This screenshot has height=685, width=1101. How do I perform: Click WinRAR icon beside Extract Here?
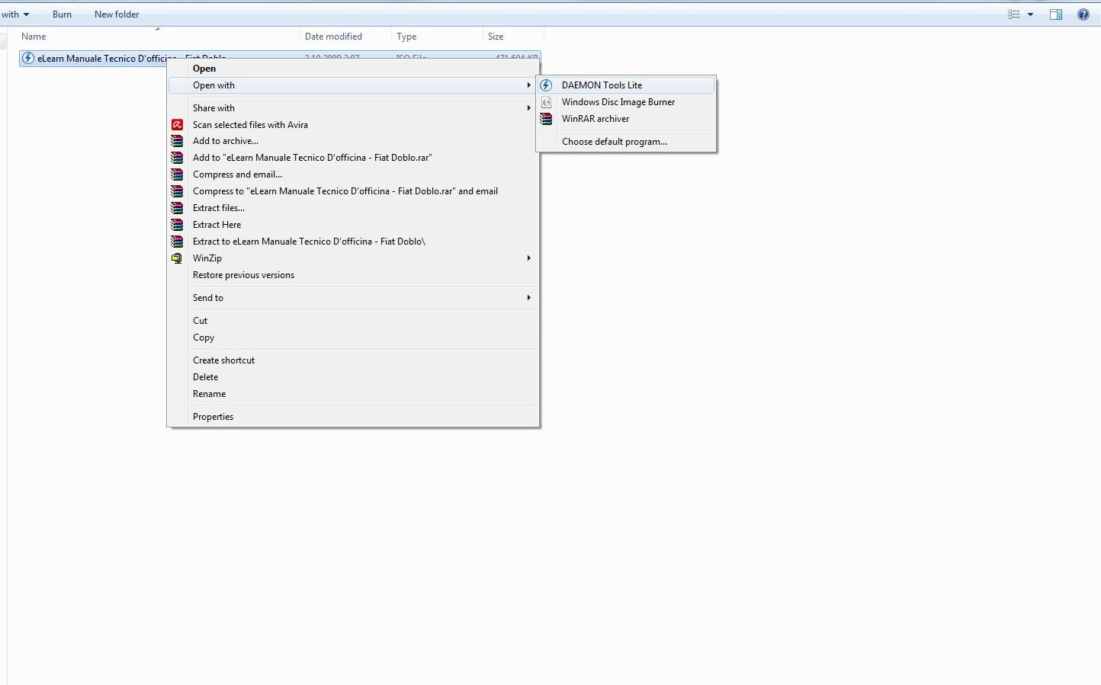pos(177,225)
